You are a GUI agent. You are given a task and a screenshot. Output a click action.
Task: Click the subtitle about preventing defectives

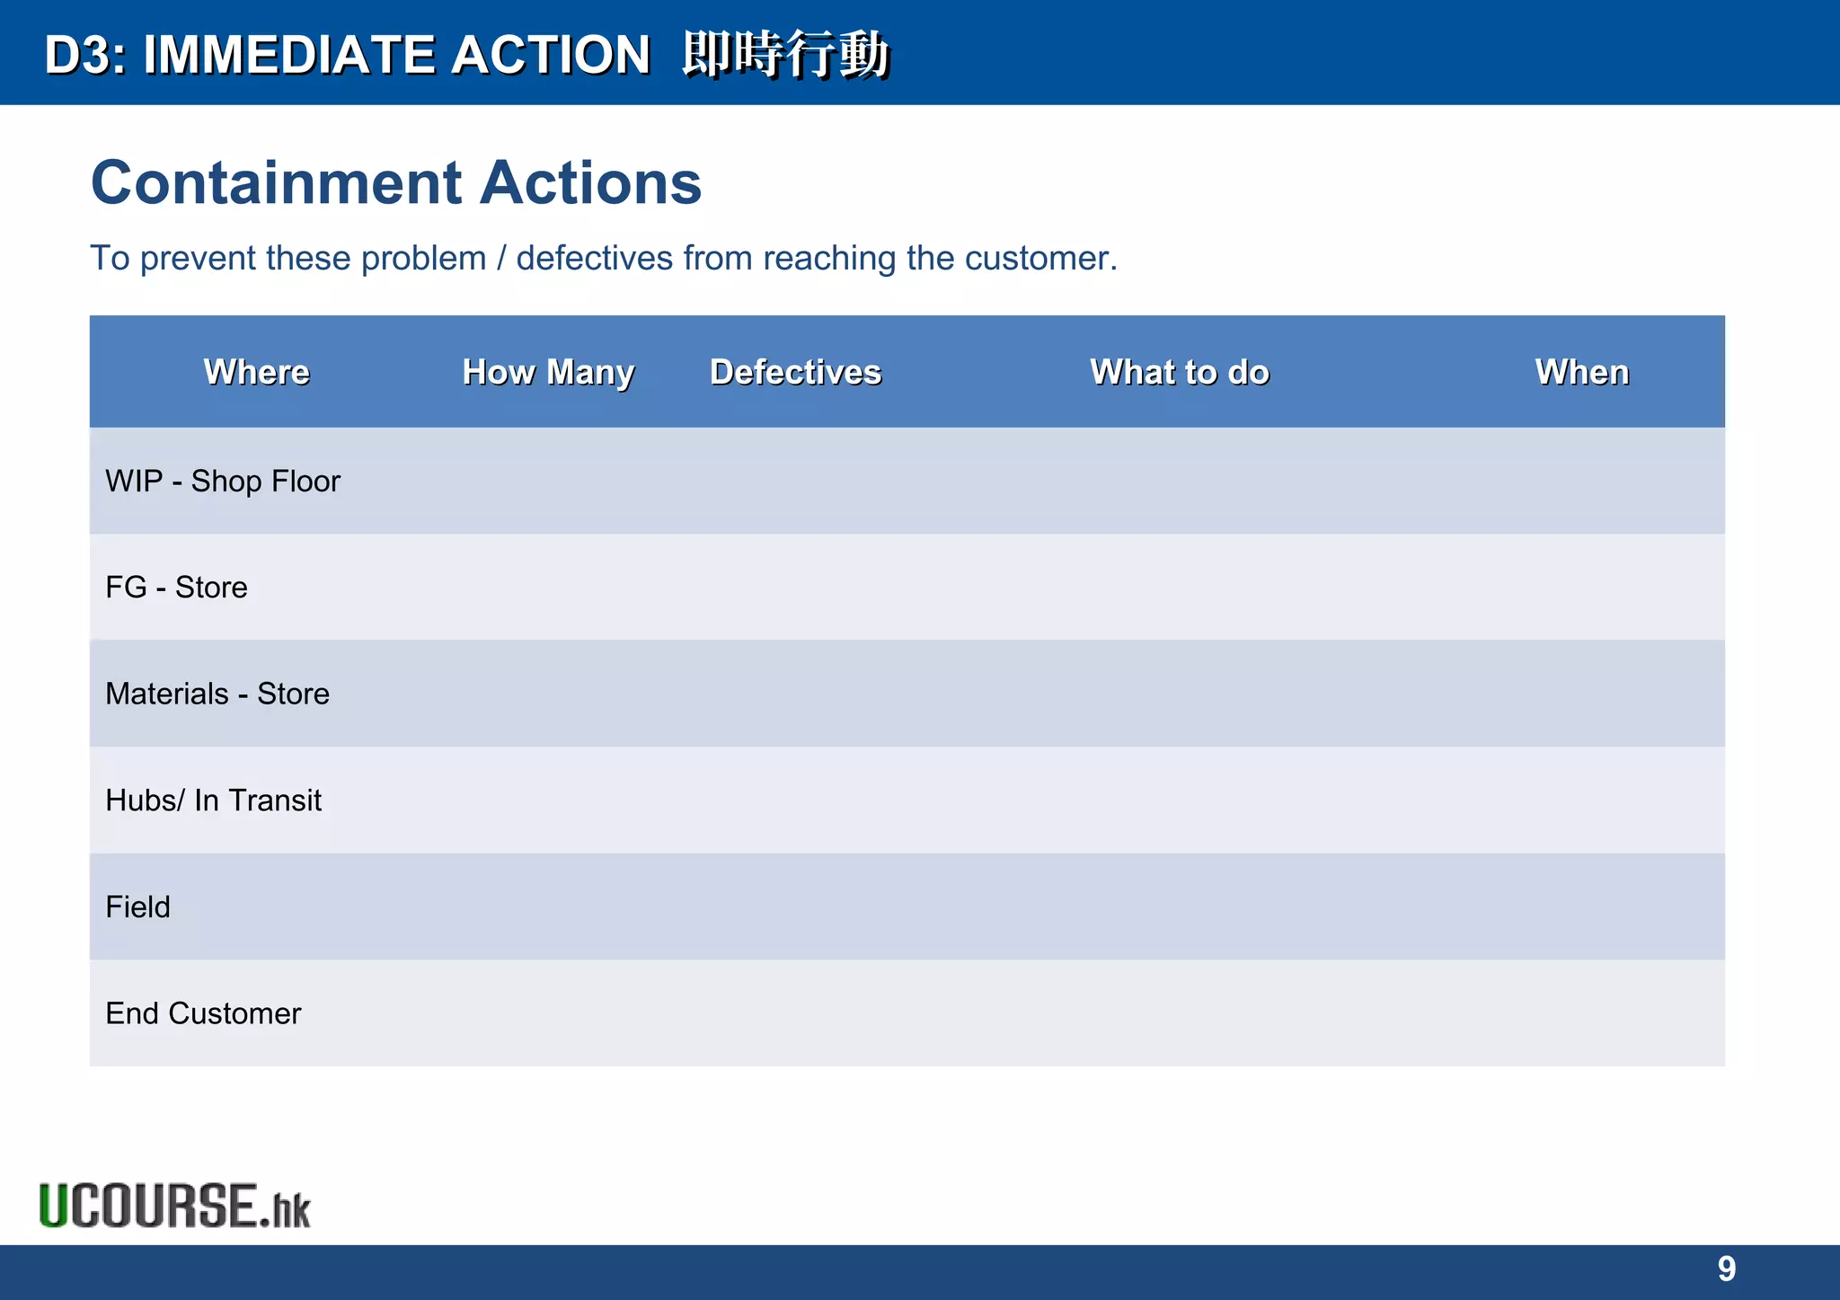[604, 258]
